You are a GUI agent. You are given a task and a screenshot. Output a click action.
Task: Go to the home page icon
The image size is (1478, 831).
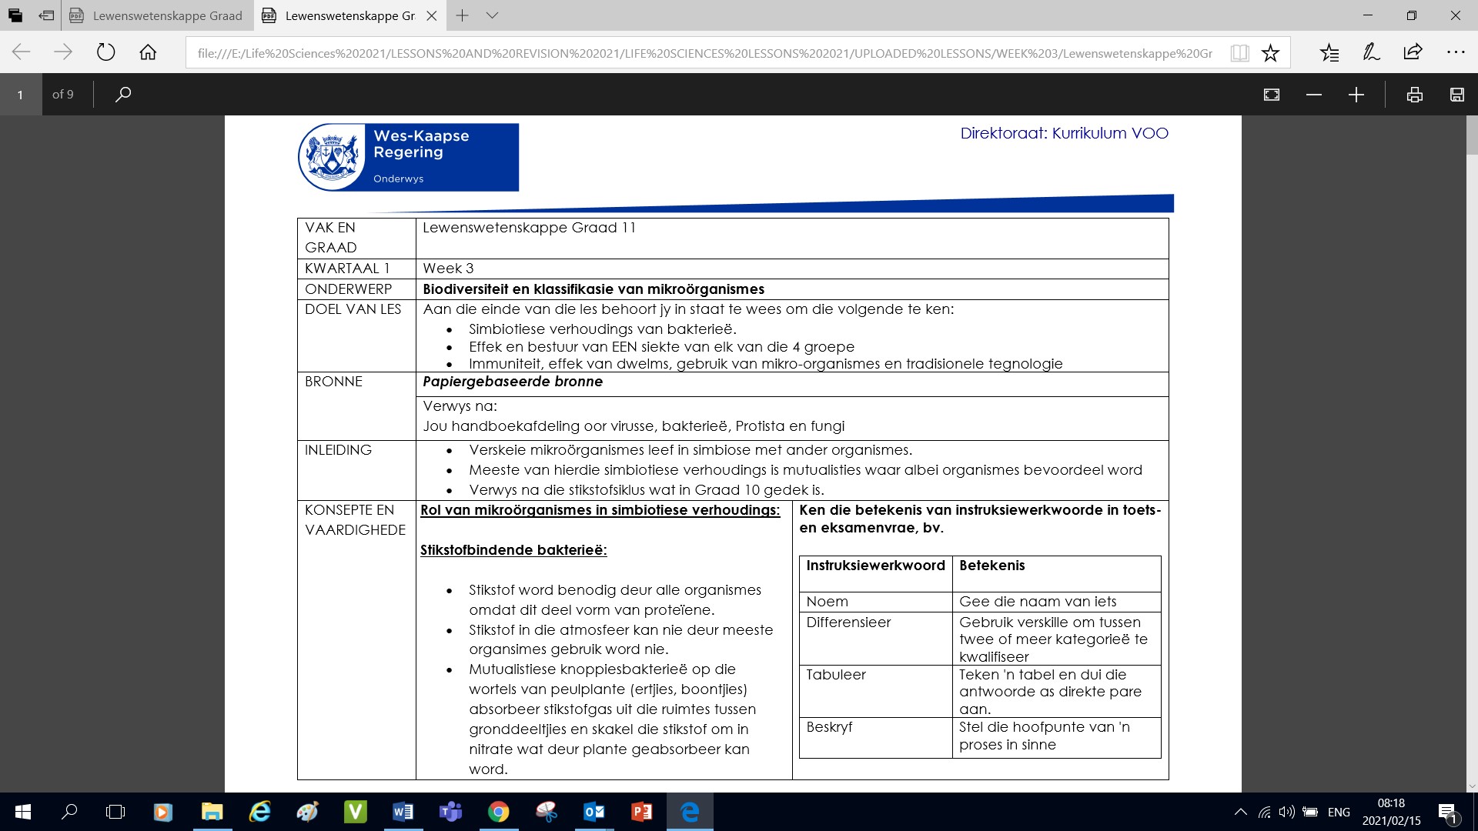click(x=148, y=52)
